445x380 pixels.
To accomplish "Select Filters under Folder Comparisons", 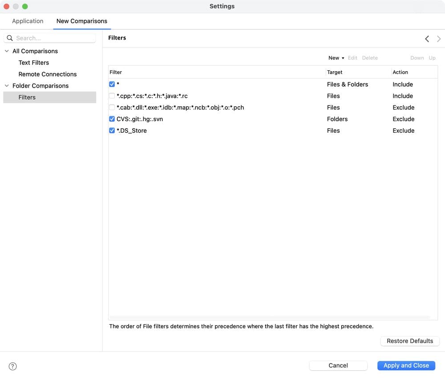I will [50, 97].
